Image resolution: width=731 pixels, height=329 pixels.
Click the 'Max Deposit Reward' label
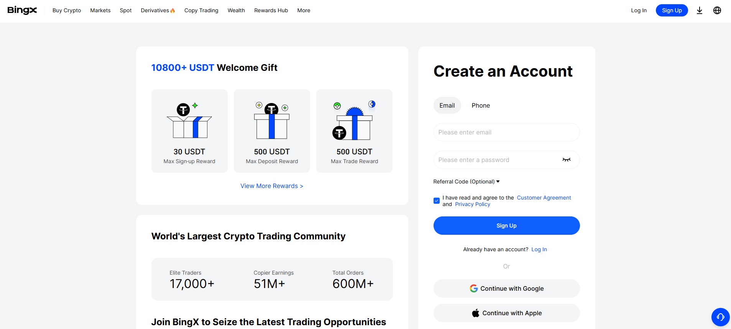[272, 161]
